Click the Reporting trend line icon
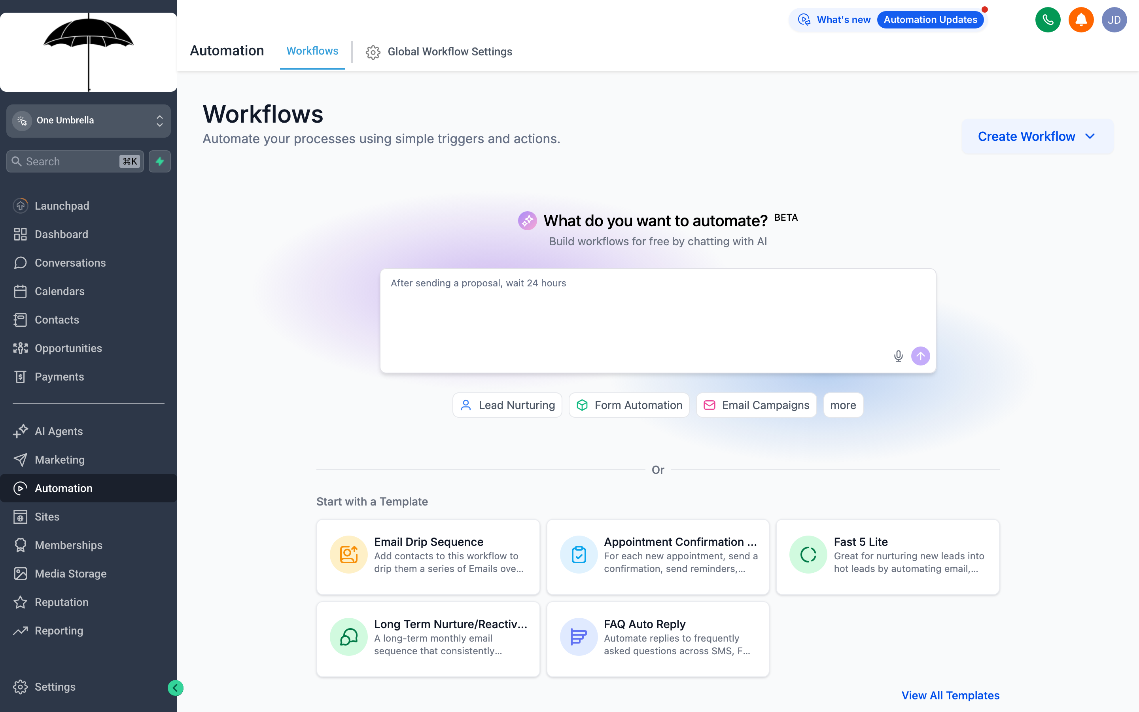 [x=20, y=631]
